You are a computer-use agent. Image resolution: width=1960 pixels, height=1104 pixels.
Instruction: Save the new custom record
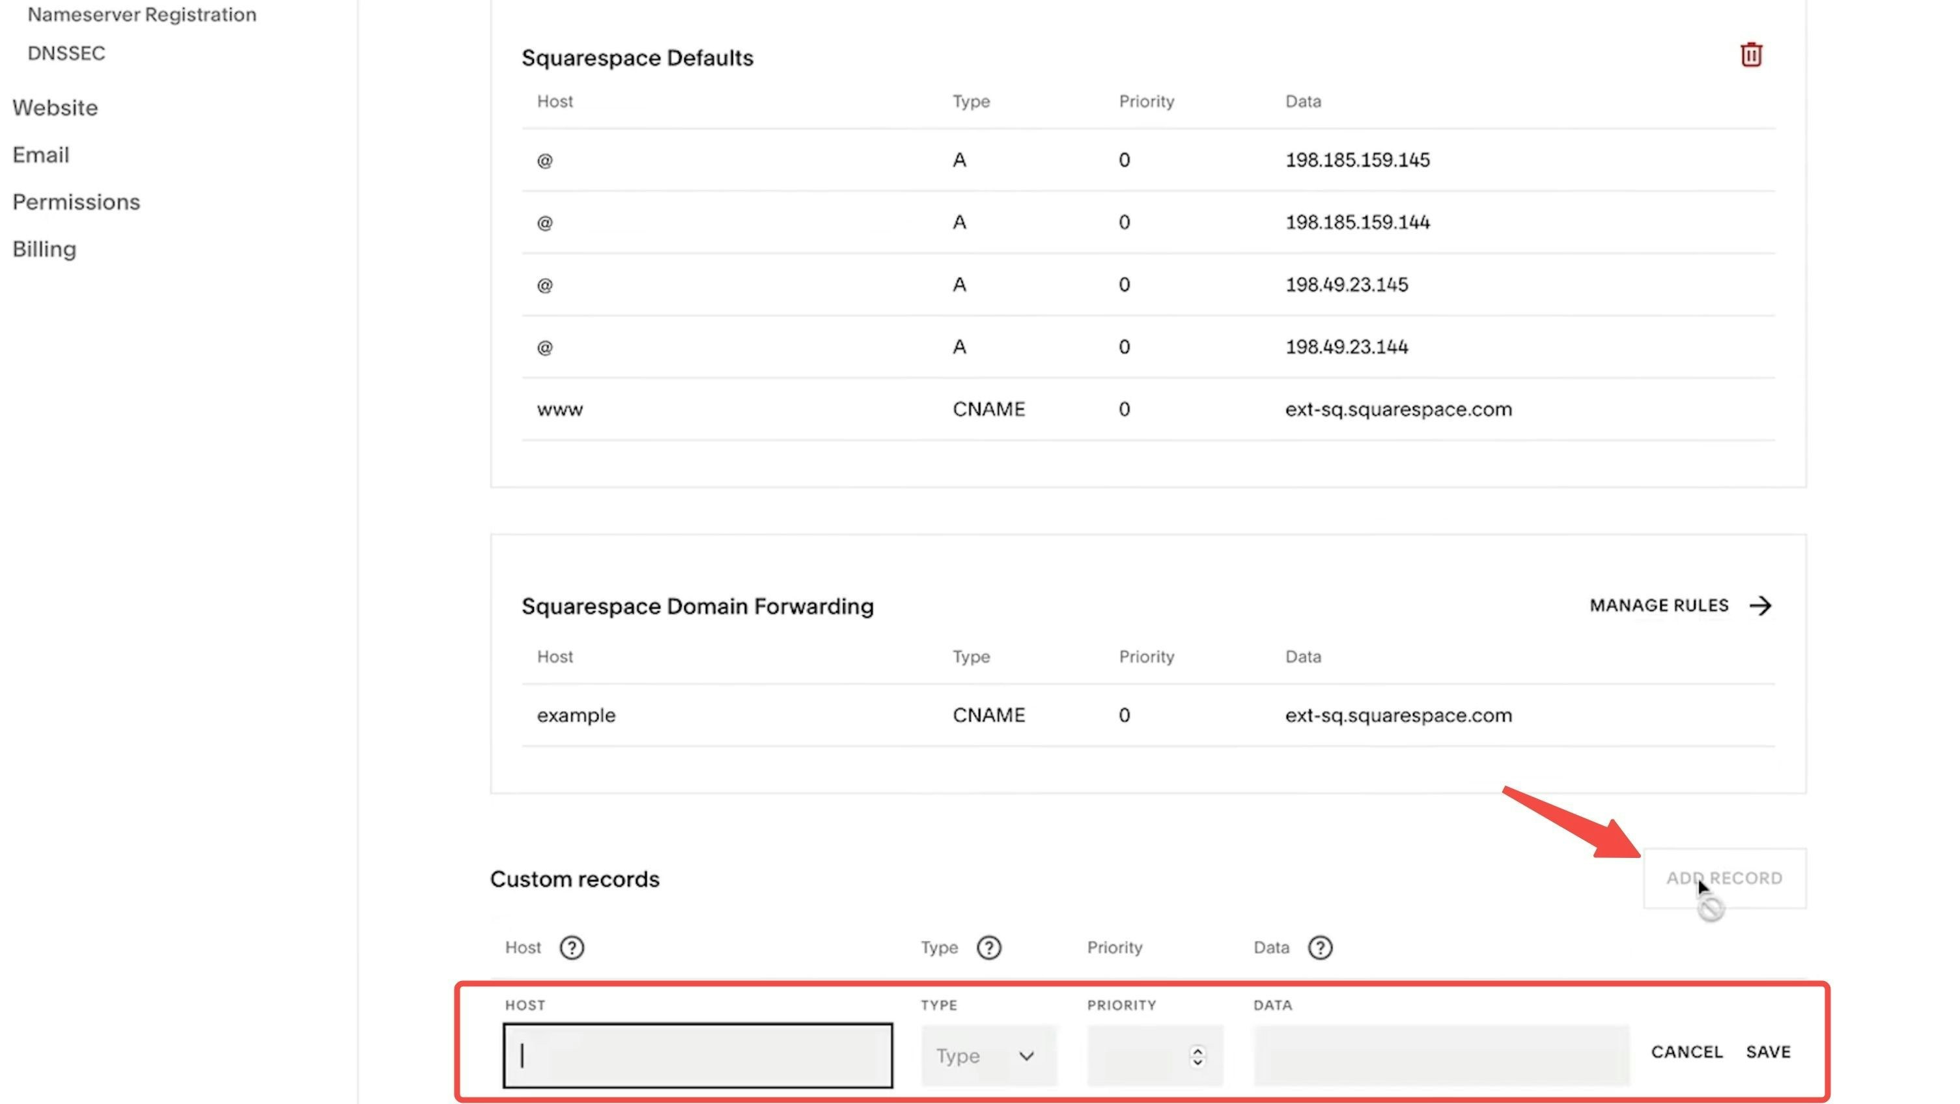(x=1767, y=1053)
